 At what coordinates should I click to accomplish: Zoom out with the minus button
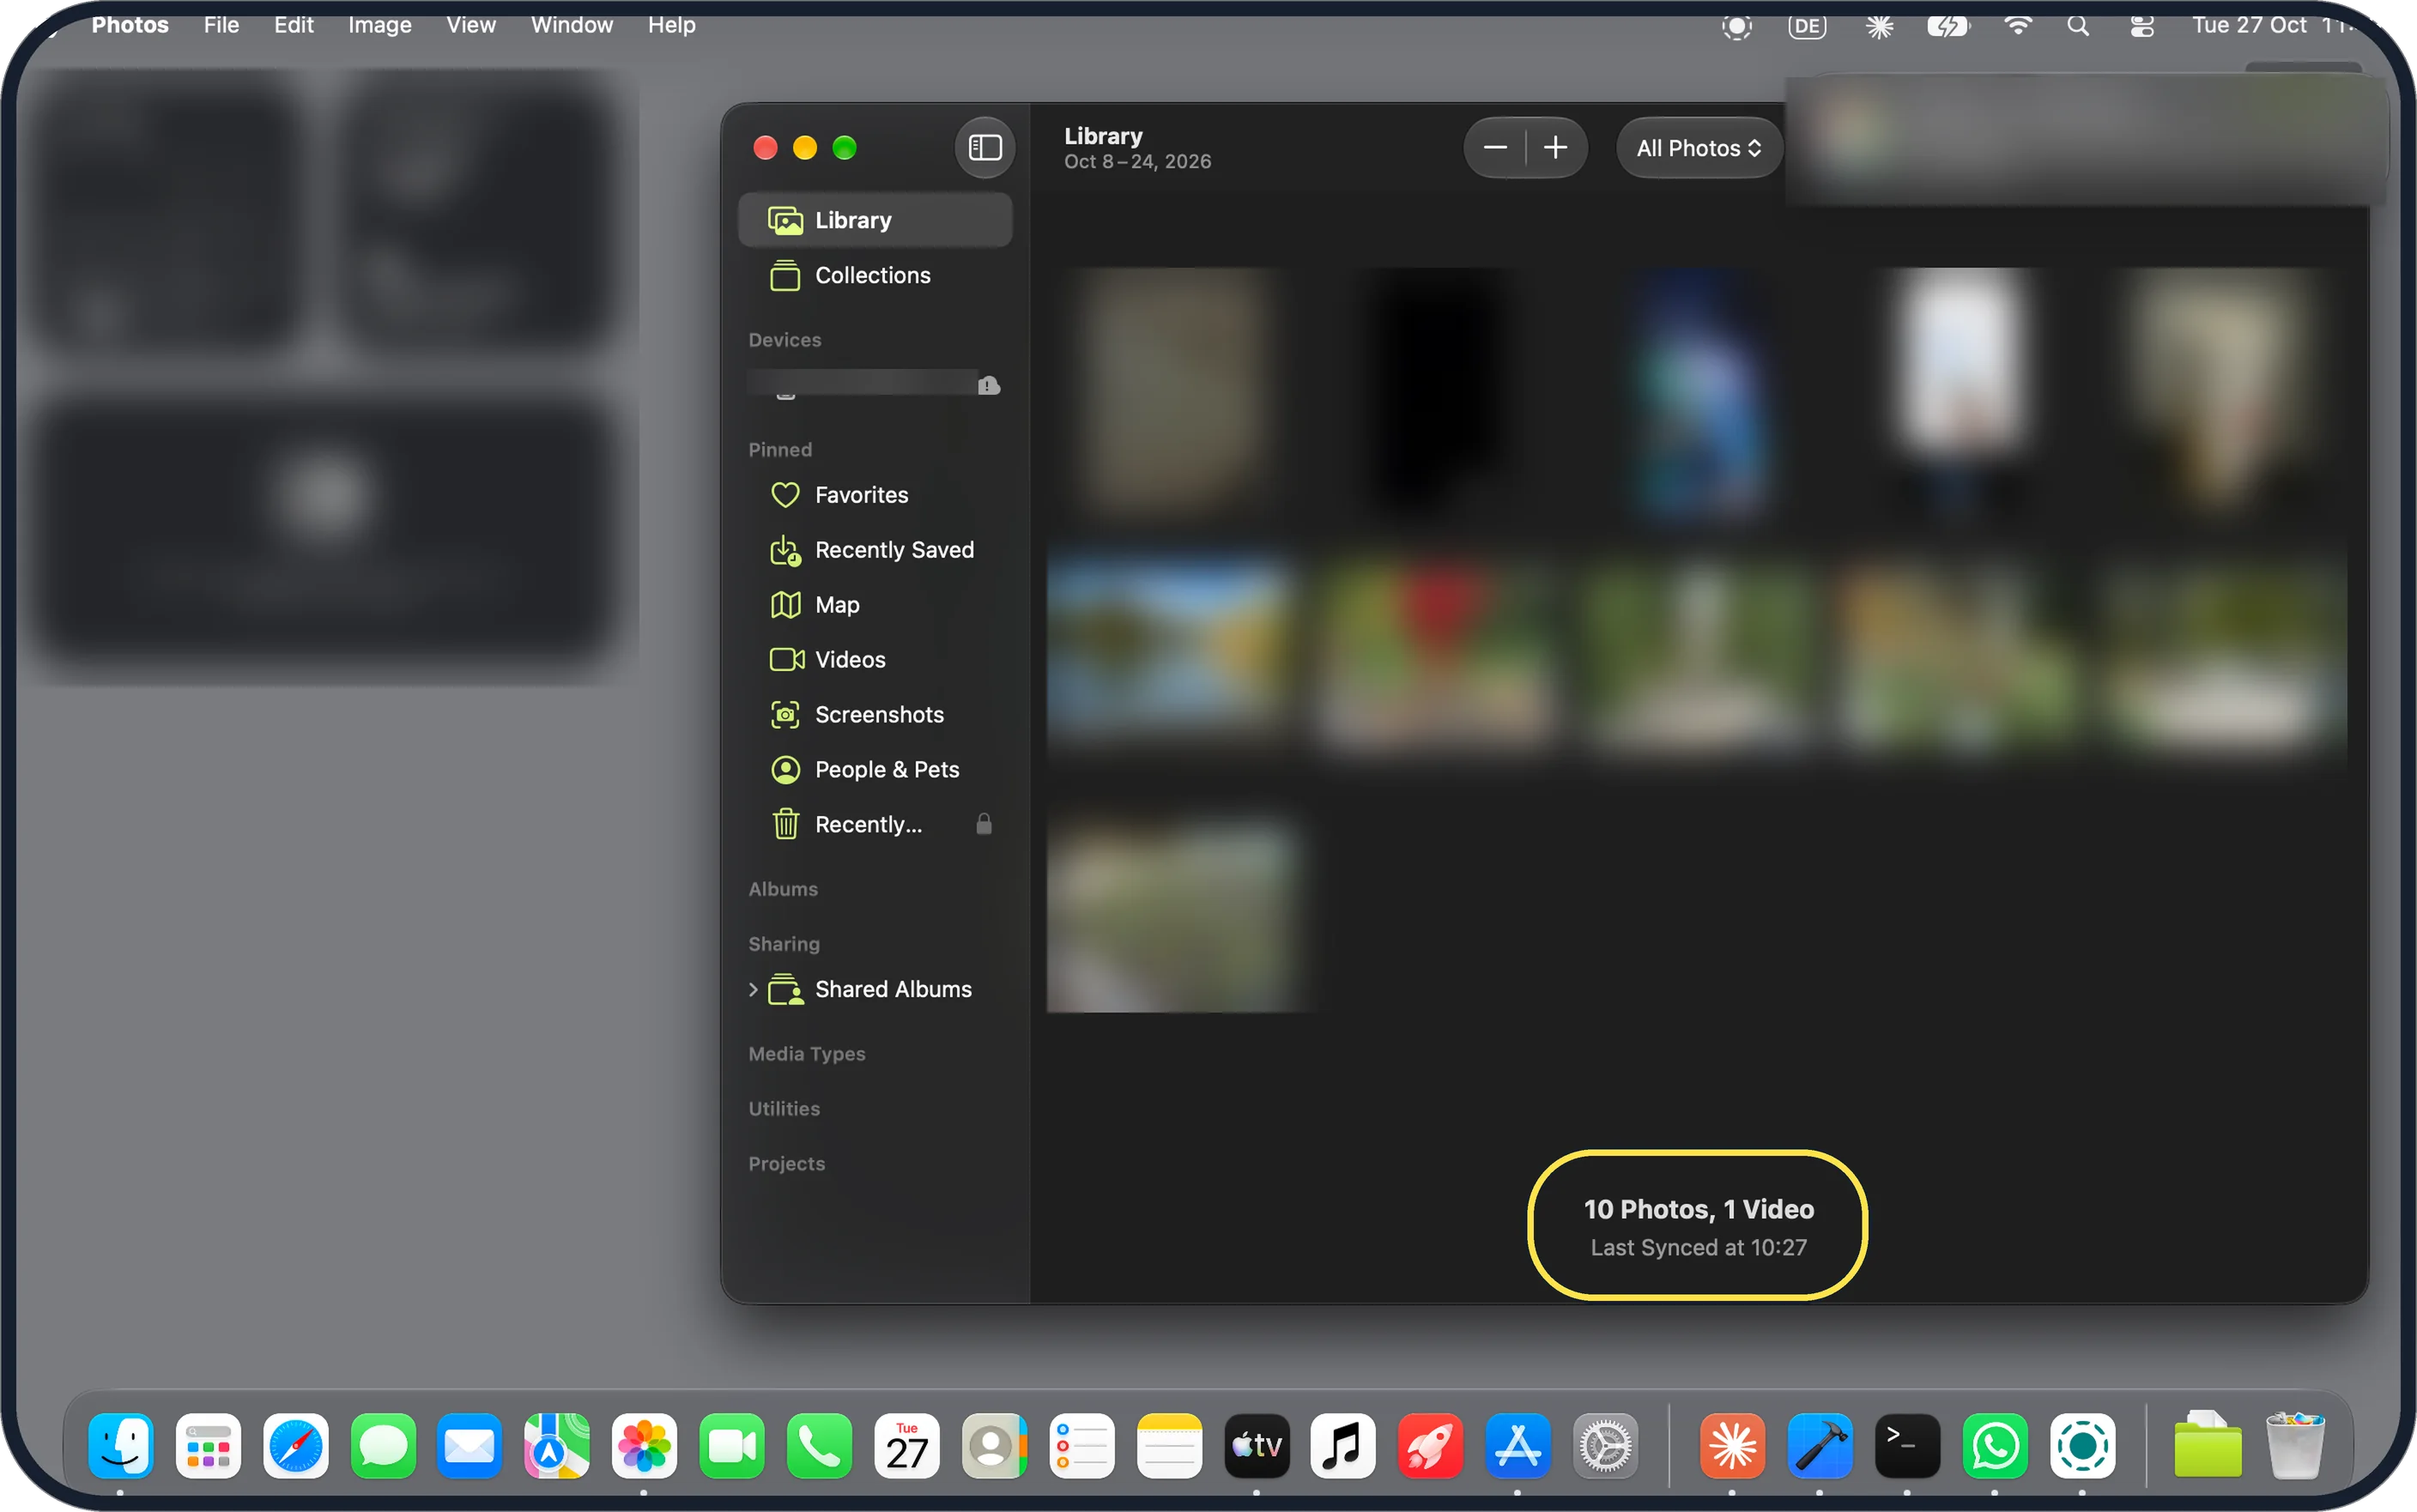(x=1495, y=148)
